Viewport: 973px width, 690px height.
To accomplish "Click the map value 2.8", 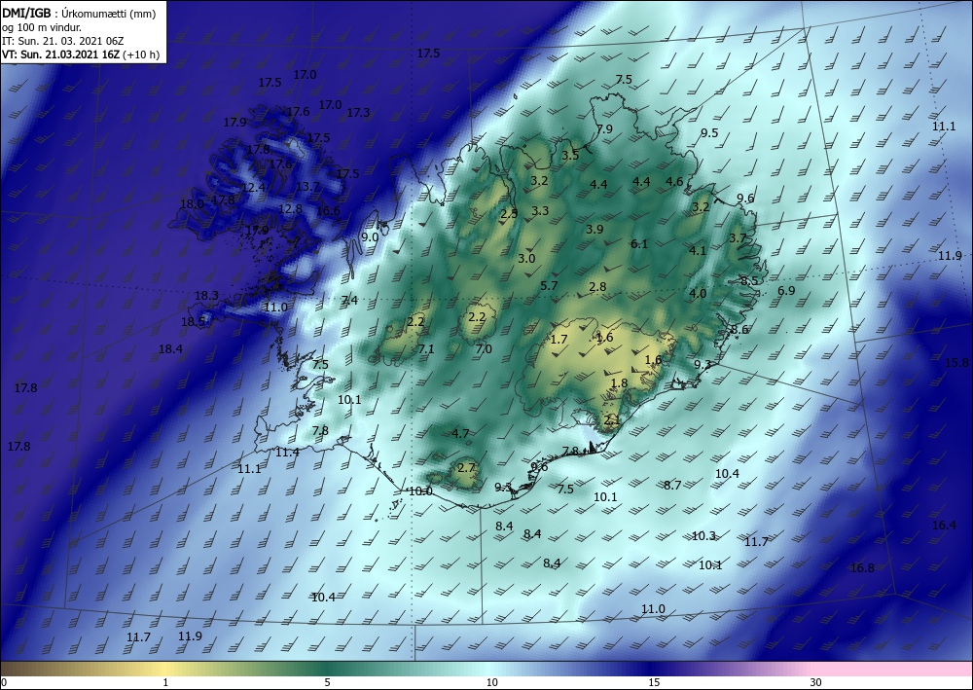I will click(597, 286).
